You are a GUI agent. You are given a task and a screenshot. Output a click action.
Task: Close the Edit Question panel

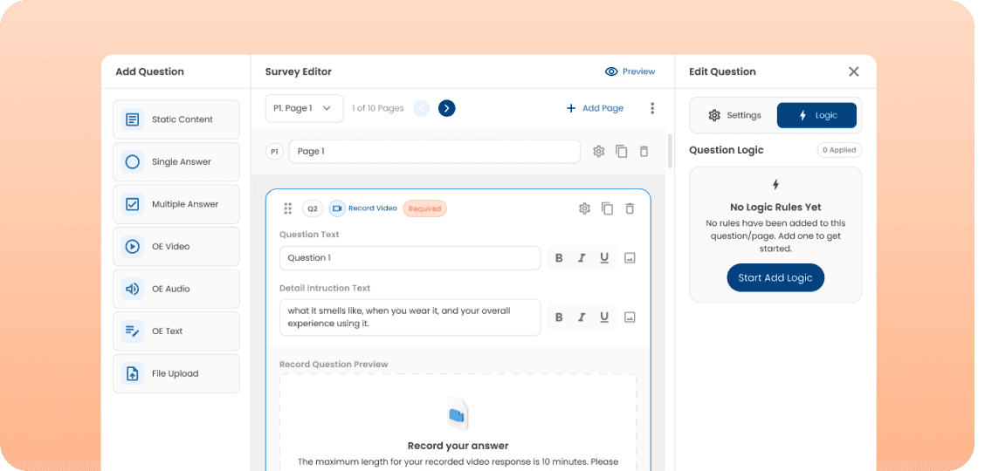pos(854,72)
